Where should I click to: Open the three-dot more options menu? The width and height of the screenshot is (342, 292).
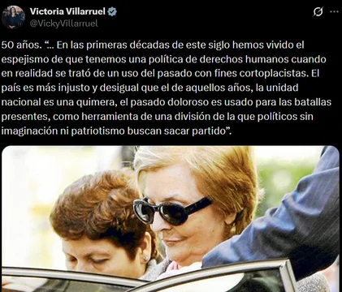[334, 11]
